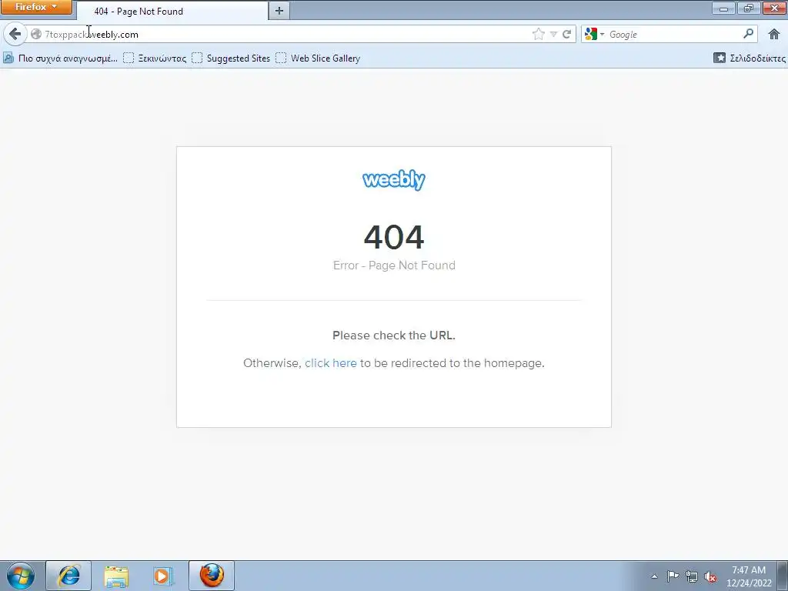The height and width of the screenshot is (591, 788).
Task: Close the Firefox window
Action: point(774,8)
